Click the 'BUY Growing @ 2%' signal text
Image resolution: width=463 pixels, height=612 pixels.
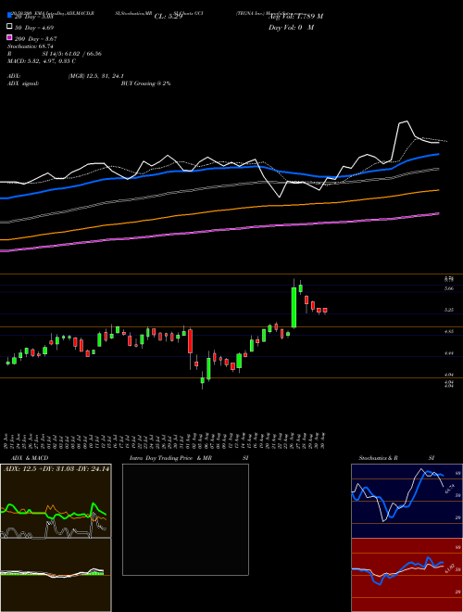coord(145,83)
